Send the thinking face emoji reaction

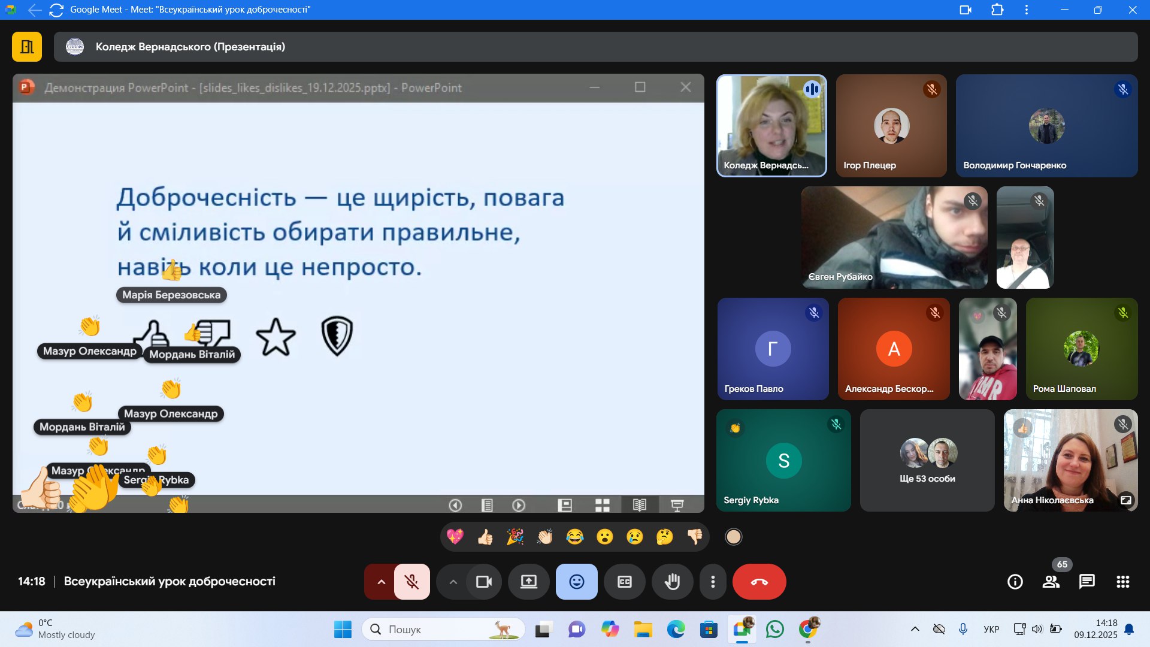click(664, 537)
